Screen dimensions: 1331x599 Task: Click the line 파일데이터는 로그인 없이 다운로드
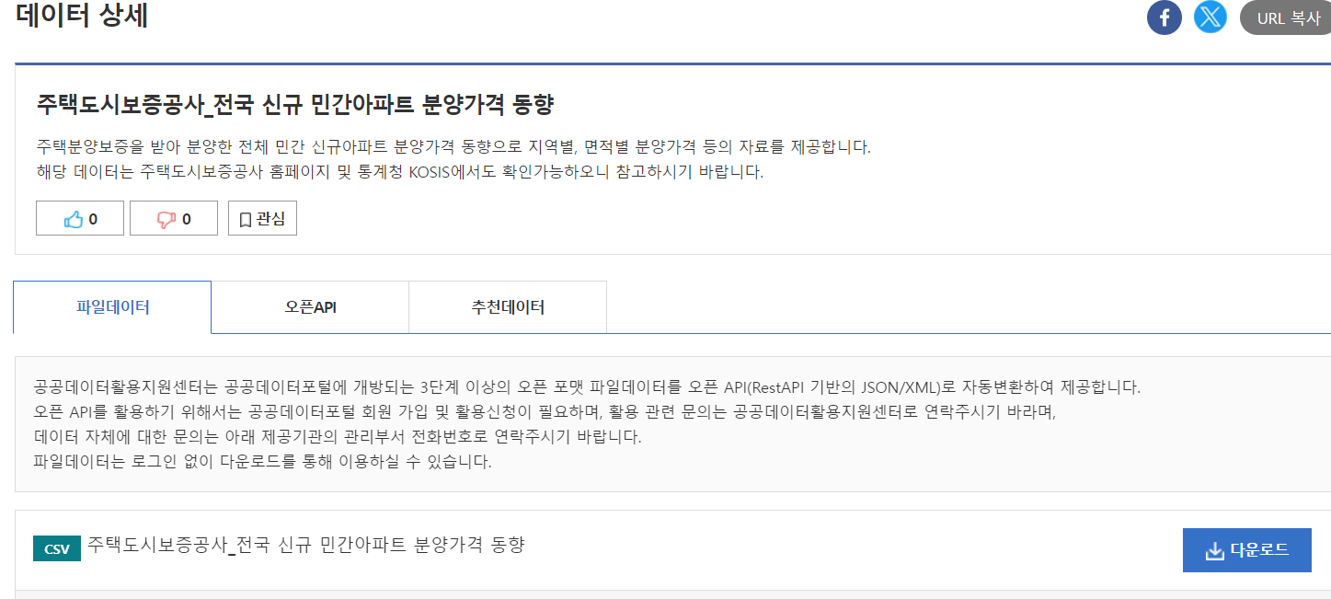(x=262, y=461)
